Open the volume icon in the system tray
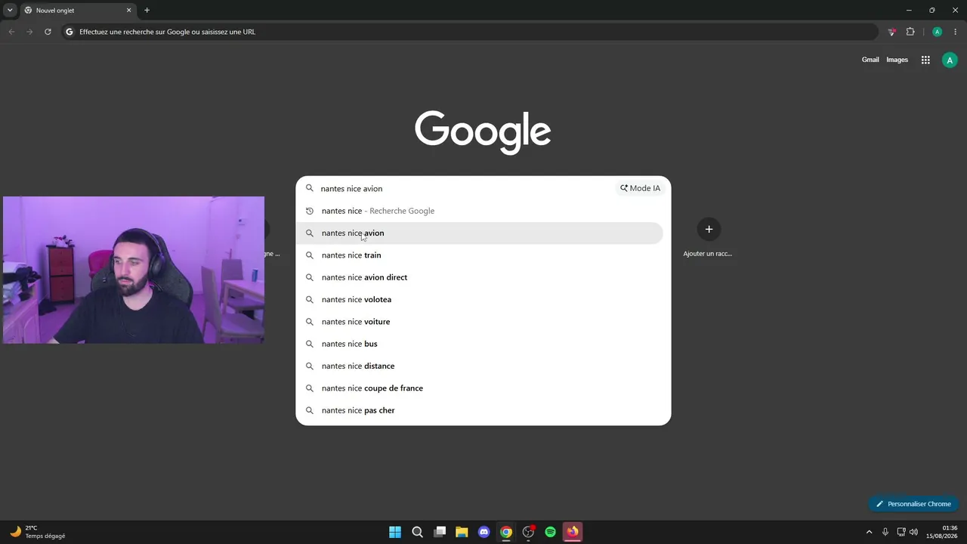 tap(913, 532)
